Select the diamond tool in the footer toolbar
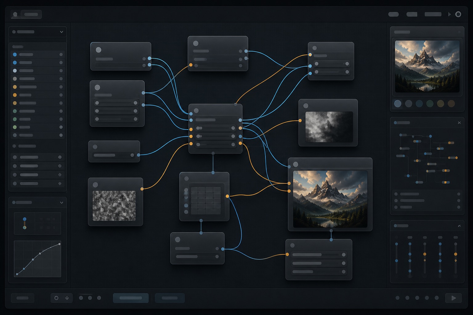The width and height of the screenshot is (473, 315). coord(67,298)
